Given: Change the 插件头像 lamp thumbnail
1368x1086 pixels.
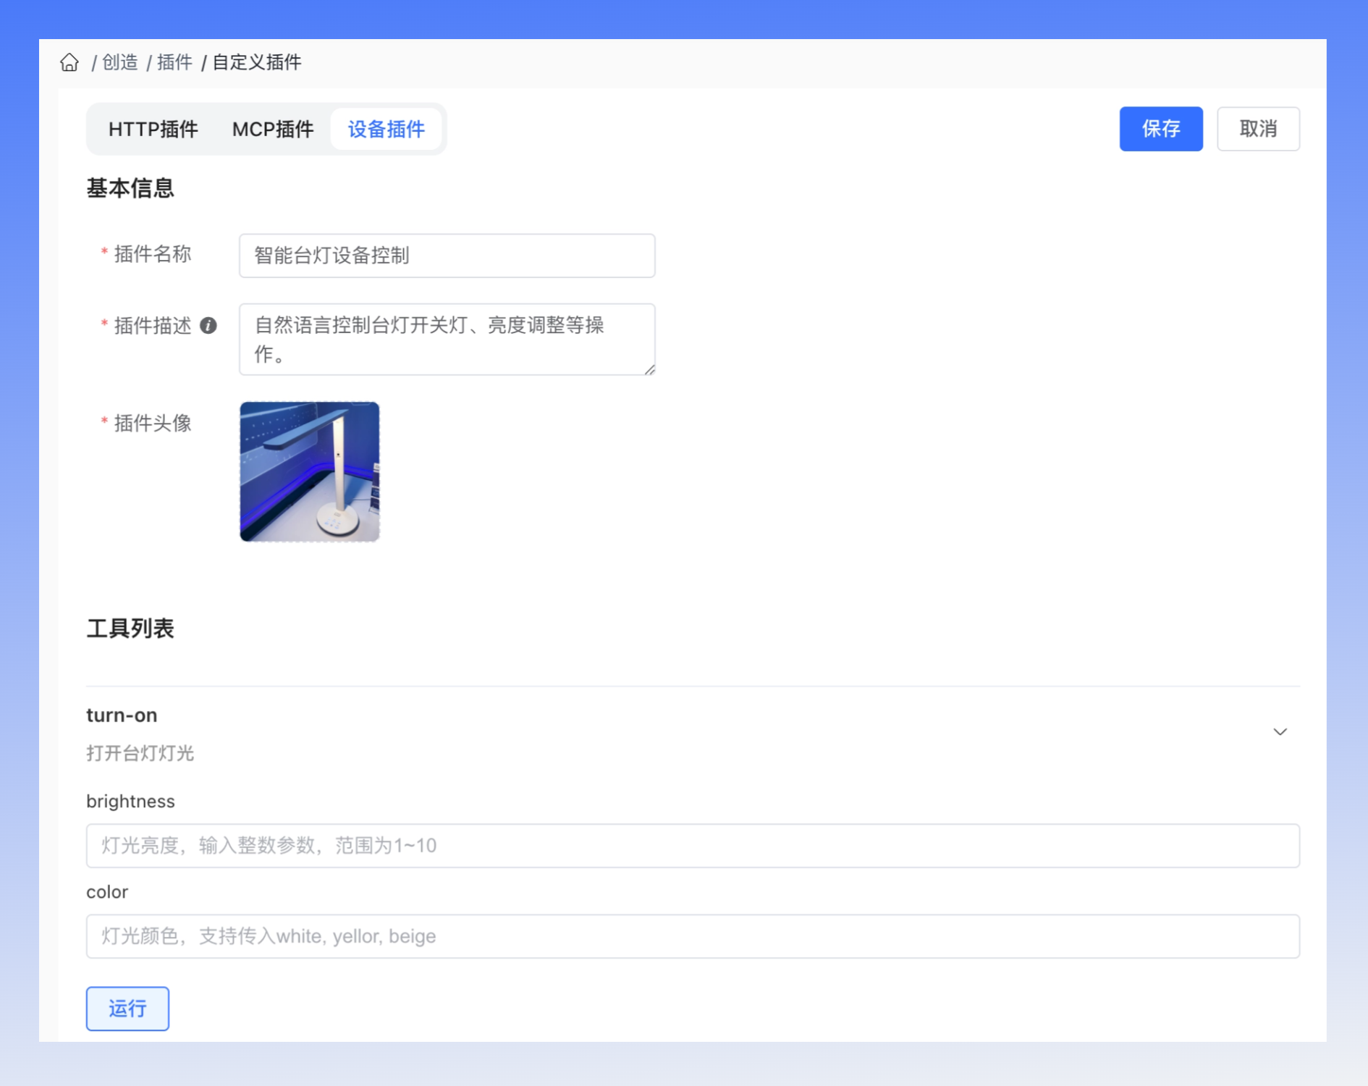Looking at the screenshot, I should pos(310,472).
